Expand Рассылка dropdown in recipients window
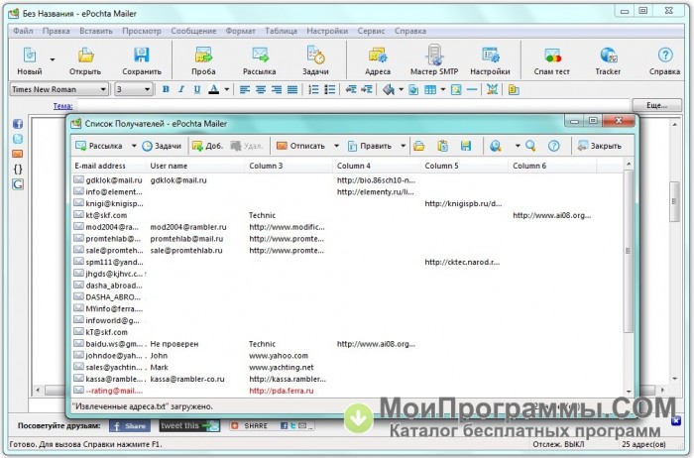Screen dimensions: 694x458 click(134, 146)
